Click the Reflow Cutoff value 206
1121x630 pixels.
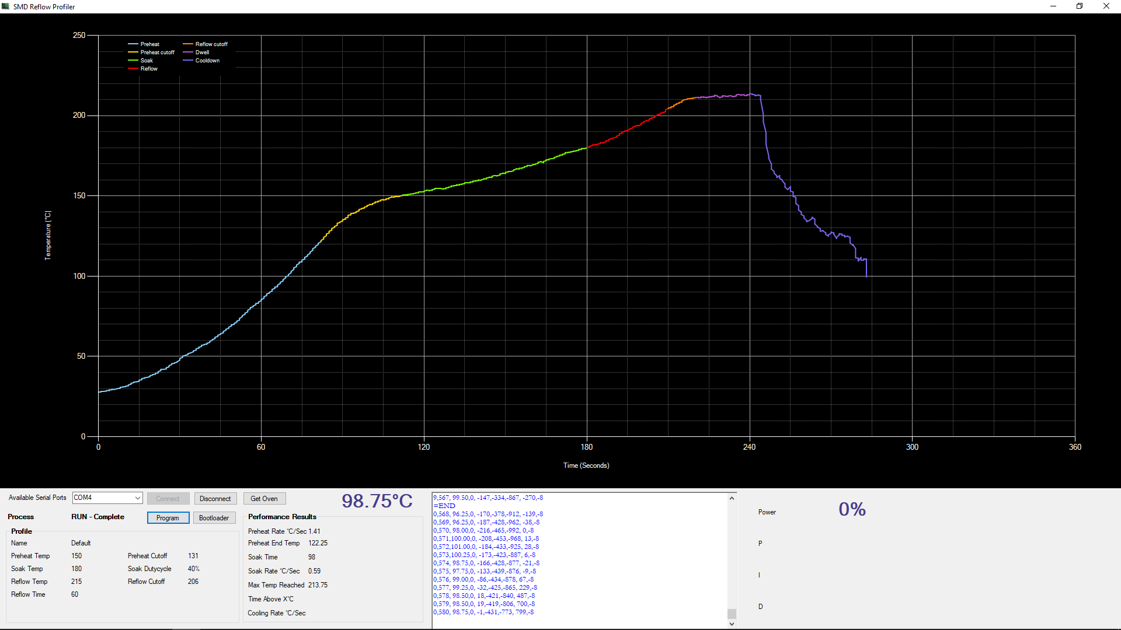193,582
